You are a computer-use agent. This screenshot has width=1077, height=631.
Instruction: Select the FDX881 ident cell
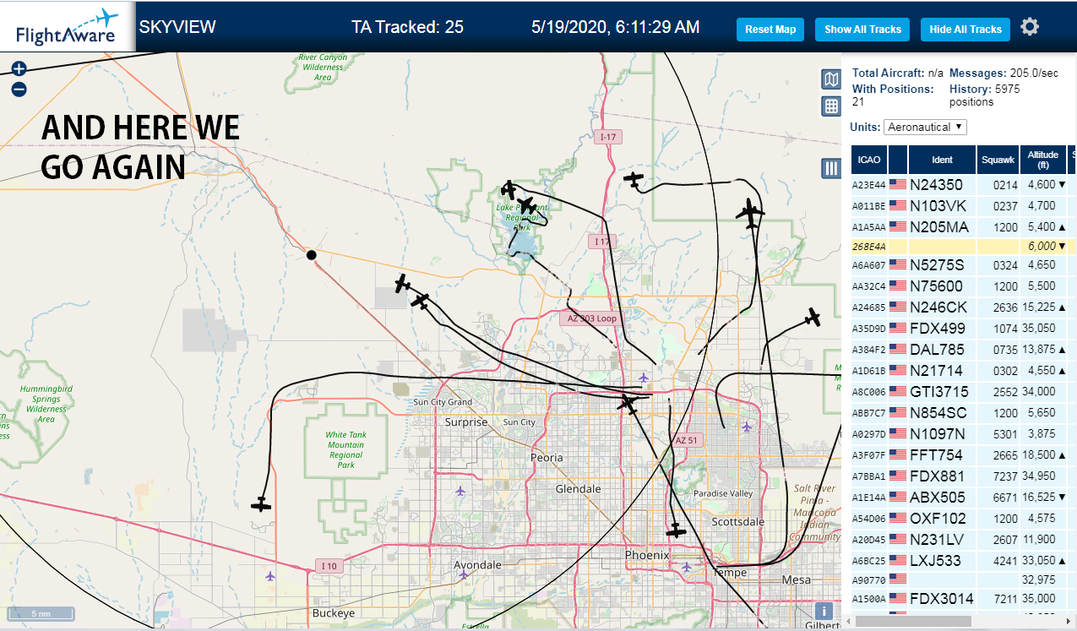[x=942, y=476]
